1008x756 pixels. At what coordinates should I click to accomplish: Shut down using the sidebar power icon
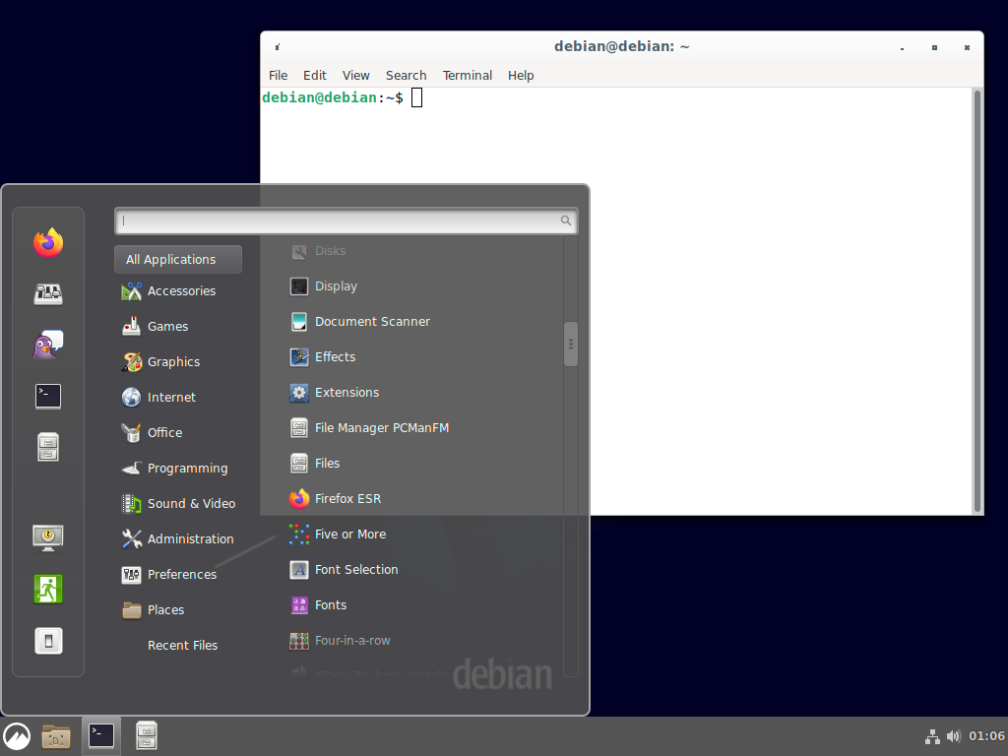click(x=47, y=640)
